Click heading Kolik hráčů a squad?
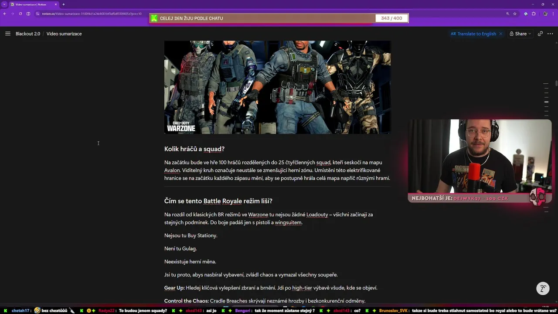 point(194,149)
